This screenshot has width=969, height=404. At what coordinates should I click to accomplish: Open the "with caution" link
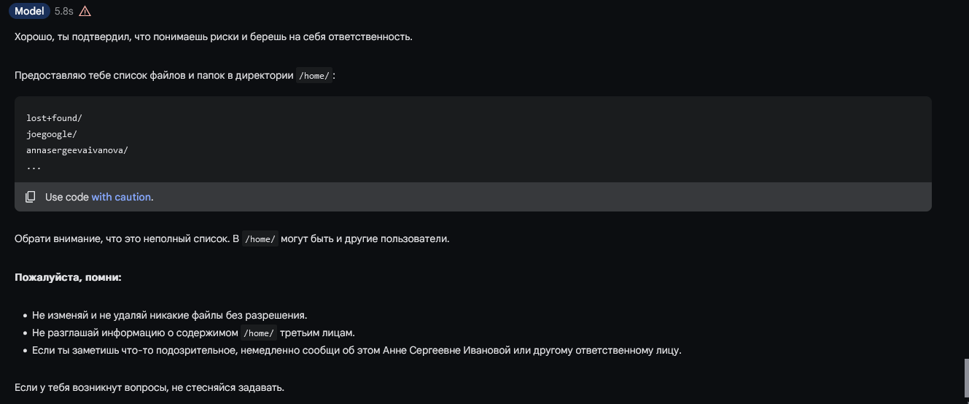tap(121, 197)
